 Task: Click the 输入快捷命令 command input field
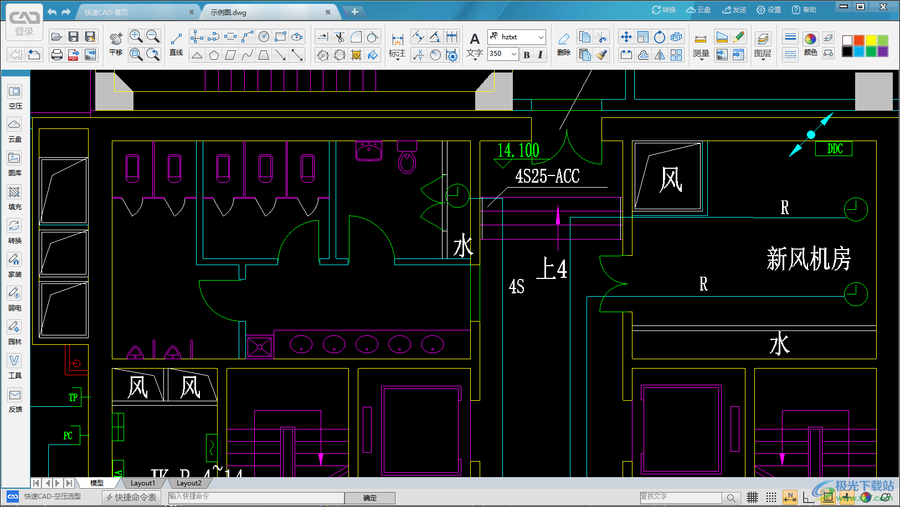tap(256, 498)
